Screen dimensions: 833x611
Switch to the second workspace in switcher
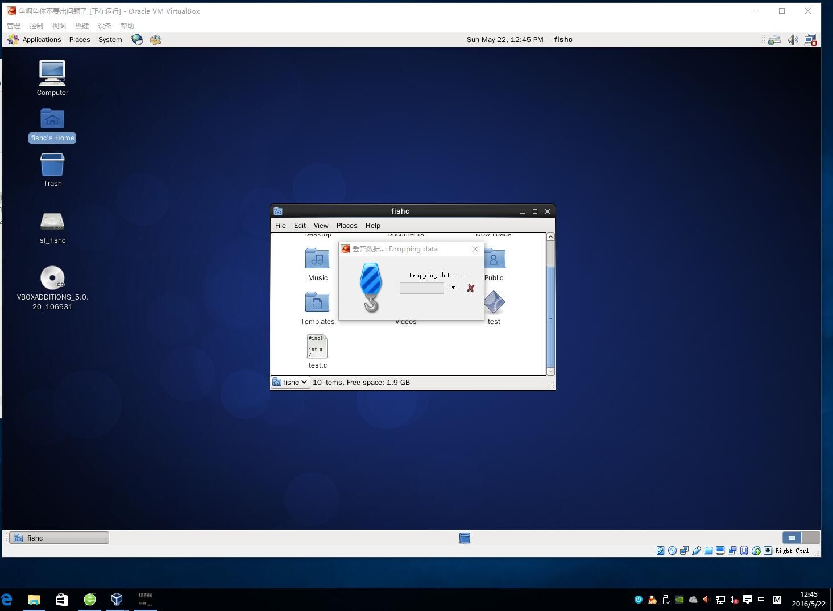coord(811,538)
